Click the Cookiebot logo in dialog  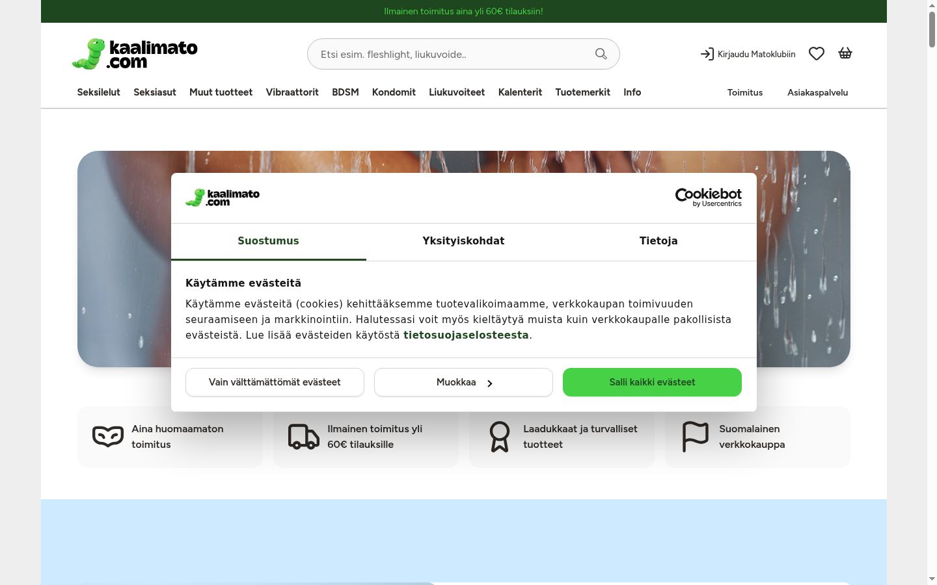pos(709,197)
